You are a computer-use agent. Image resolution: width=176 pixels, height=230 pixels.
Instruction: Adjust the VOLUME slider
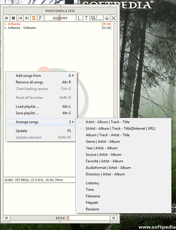(60, 18)
